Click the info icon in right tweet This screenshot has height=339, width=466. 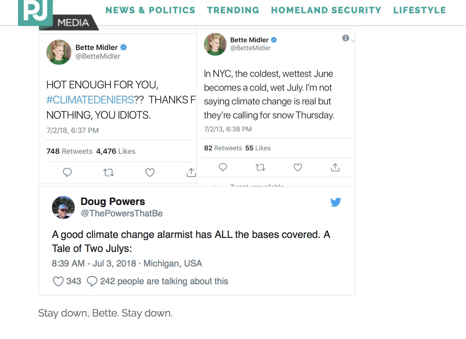(x=345, y=38)
